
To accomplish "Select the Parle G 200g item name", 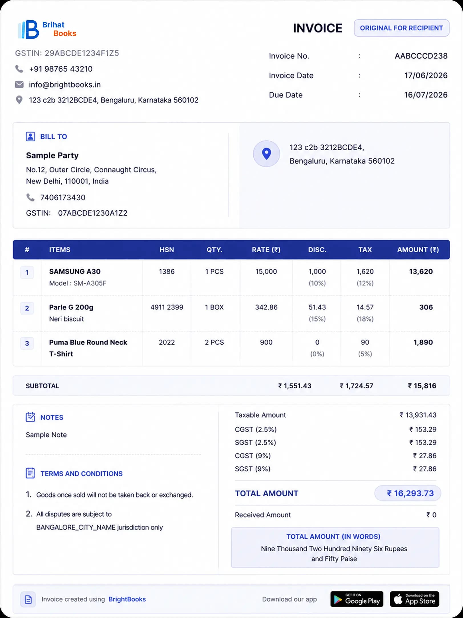I will pyautogui.click(x=71, y=307).
